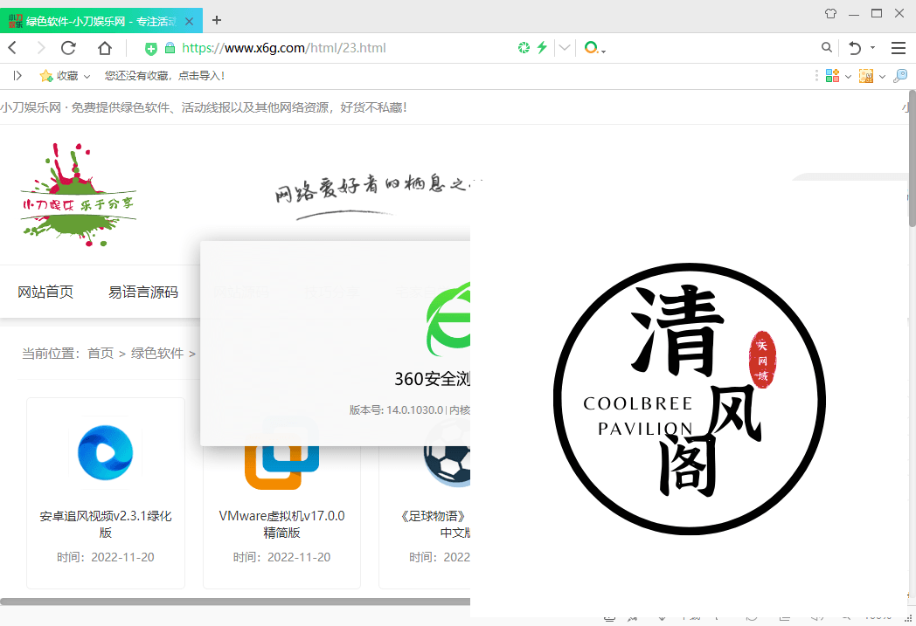Open the 360 search engine selector

pos(594,48)
